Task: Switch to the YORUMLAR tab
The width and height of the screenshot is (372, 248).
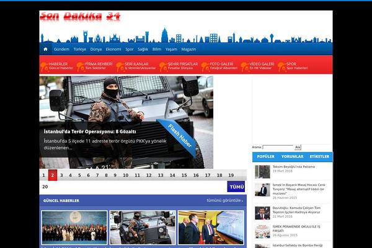Action: (x=292, y=157)
